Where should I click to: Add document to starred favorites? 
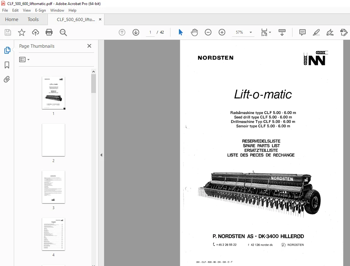(22, 32)
